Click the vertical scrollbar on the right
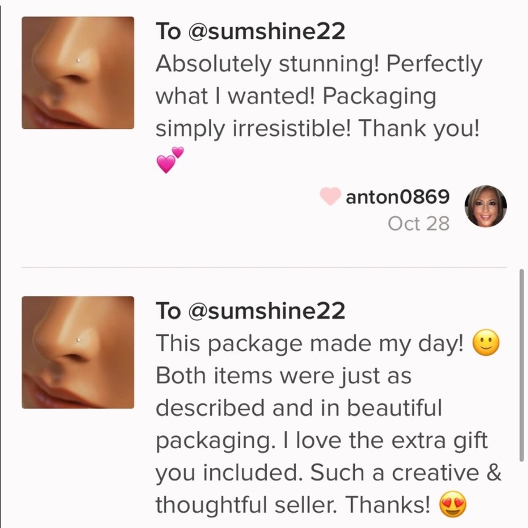This screenshot has height=528, width=528. pos(522,364)
